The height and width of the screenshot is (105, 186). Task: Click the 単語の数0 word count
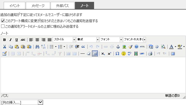click(172, 95)
